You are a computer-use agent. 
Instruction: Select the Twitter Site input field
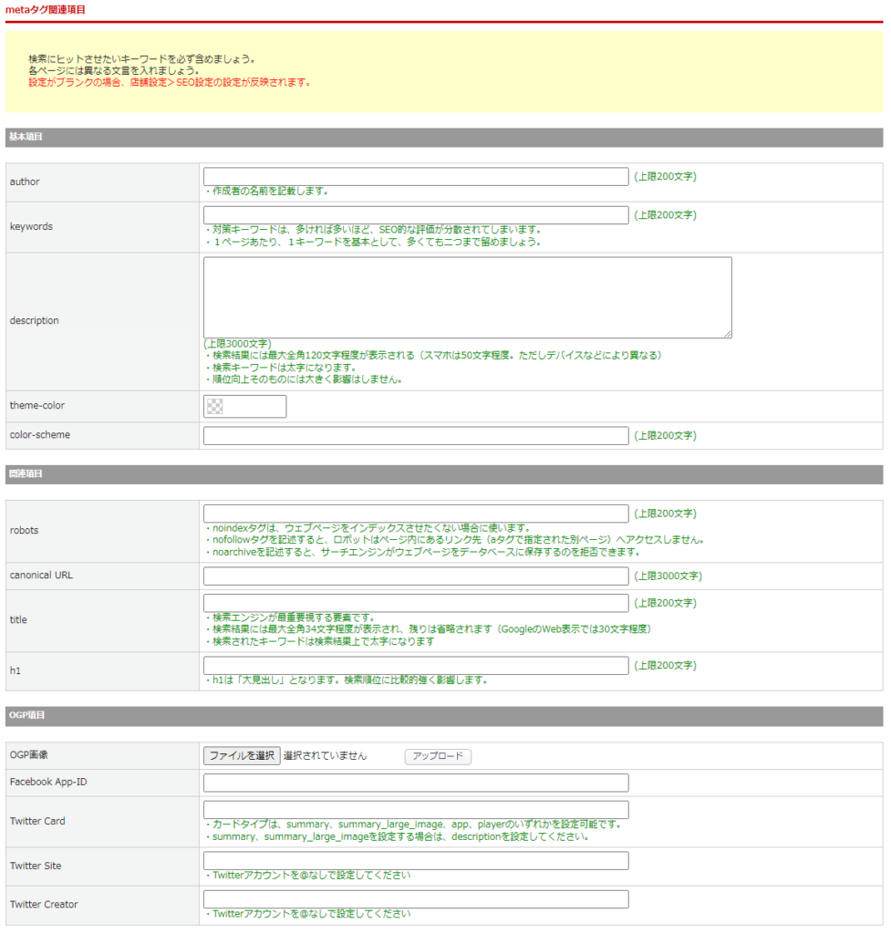click(x=416, y=861)
